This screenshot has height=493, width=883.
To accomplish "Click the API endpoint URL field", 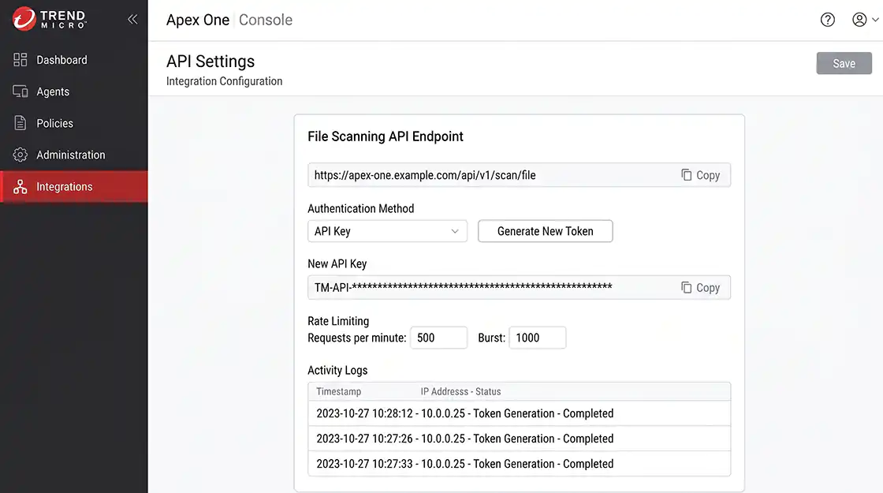I will (520, 175).
